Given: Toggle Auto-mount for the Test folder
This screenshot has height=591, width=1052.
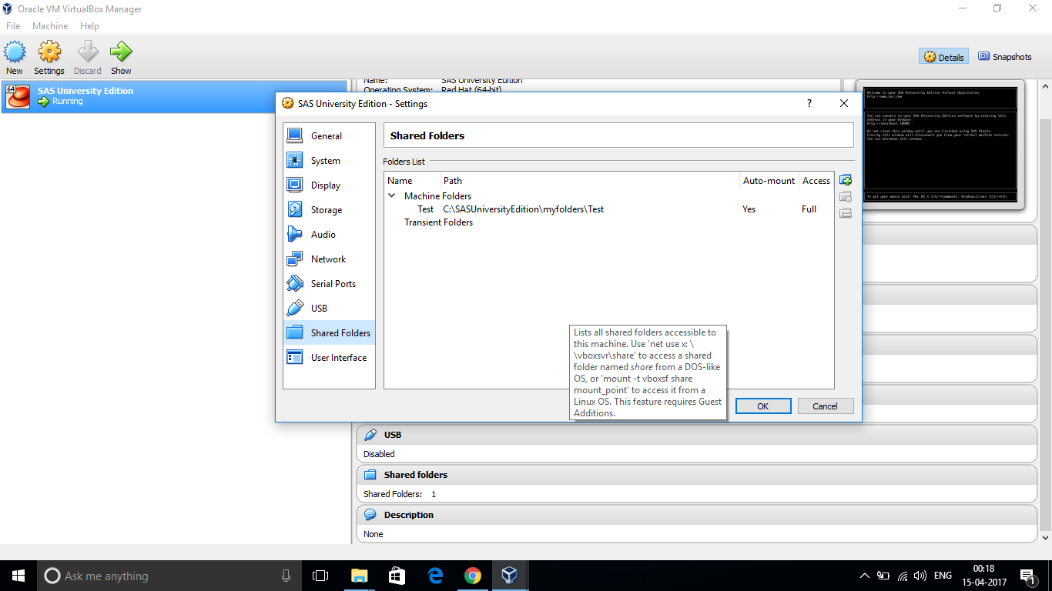Looking at the screenshot, I should [748, 209].
